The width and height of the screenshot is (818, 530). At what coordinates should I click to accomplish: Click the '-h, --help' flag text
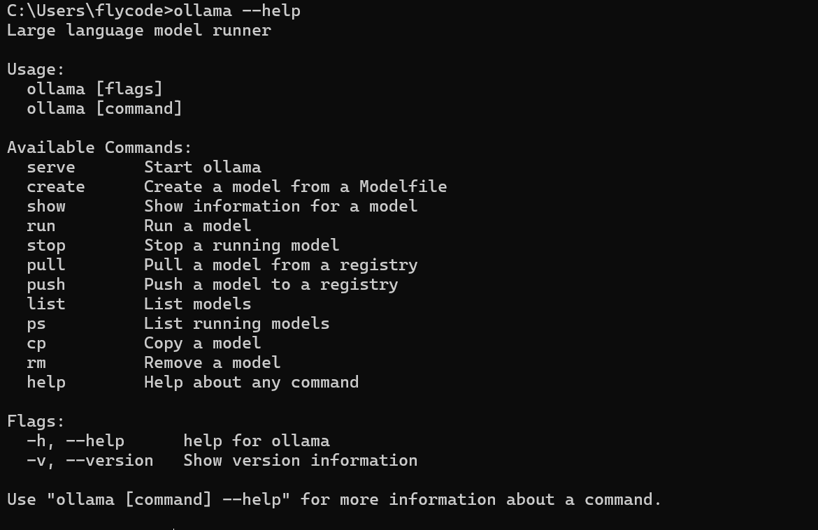[76, 441]
